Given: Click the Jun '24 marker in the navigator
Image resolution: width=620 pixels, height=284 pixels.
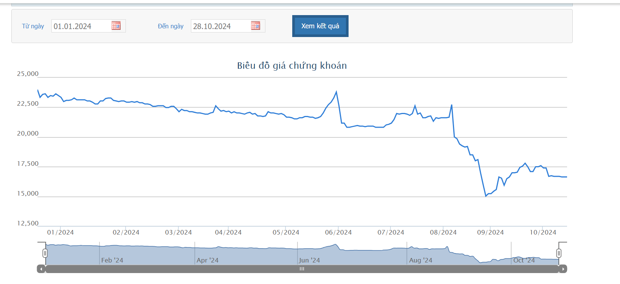Looking at the screenshot, I should pyautogui.click(x=309, y=260).
